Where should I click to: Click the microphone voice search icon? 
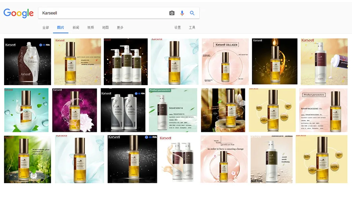pos(182,13)
